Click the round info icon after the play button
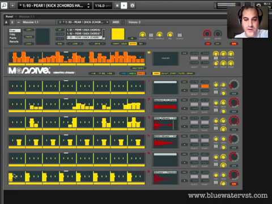Screen dimensions: 272x204 pos(133,6)
